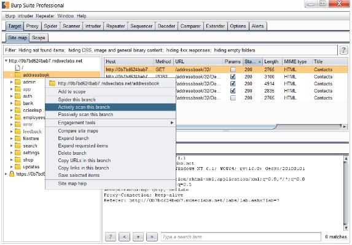This screenshot has height=245, width=352.
Task: Go to next search match
Action: pos(152,236)
